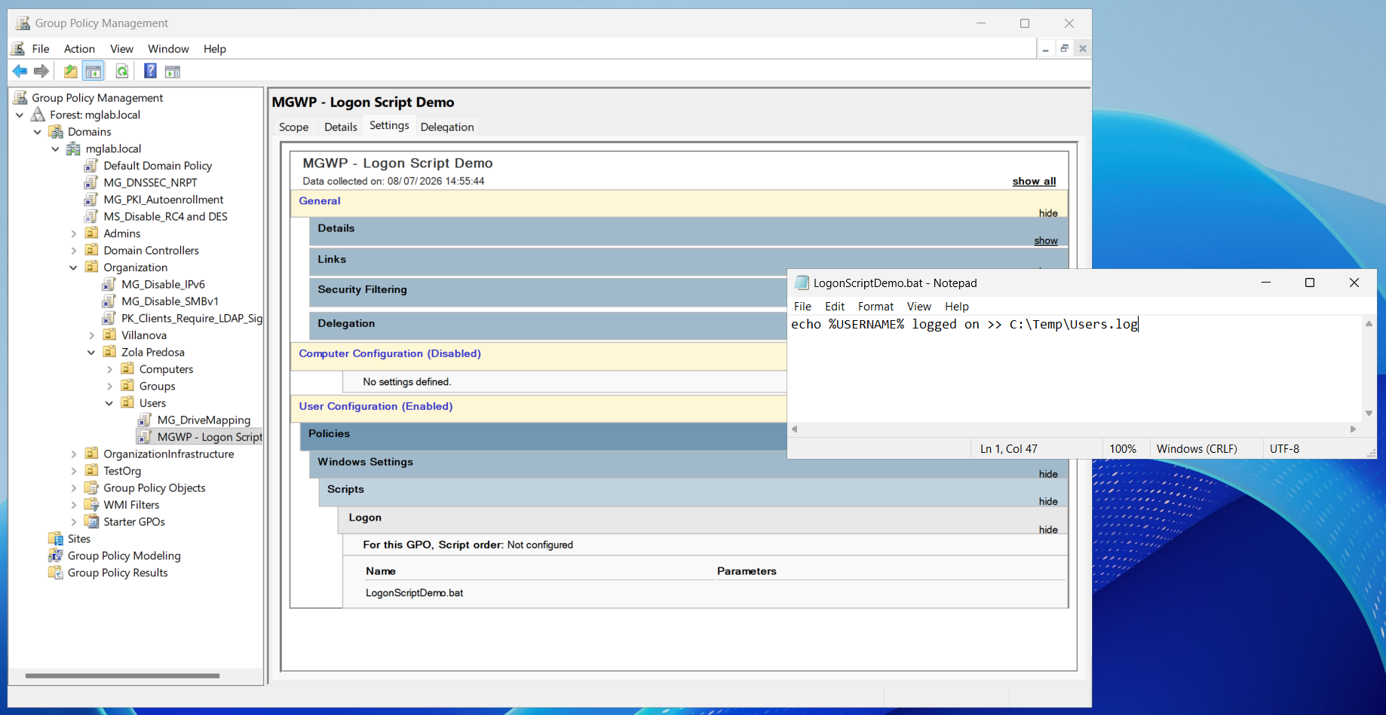The width and height of the screenshot is (1386, 715).
Task: Expand the Computers OU under Zola Predosa
Action: click(110, 369)
